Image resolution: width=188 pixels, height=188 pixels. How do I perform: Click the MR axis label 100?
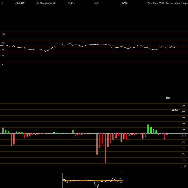[x=184, y=106]
